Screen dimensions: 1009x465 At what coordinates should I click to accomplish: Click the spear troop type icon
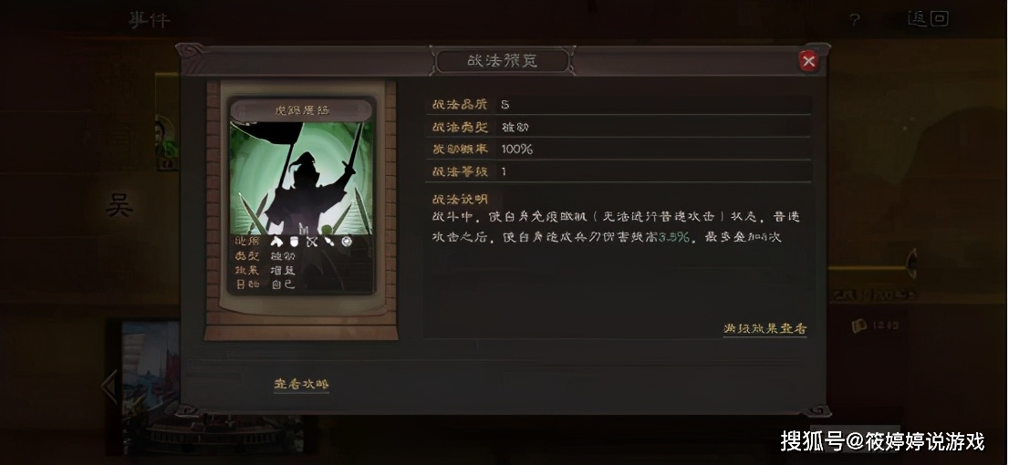tap(329, 242)
